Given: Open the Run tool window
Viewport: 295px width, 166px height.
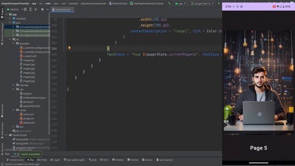Looking at the screenshot, I should 31,160.
